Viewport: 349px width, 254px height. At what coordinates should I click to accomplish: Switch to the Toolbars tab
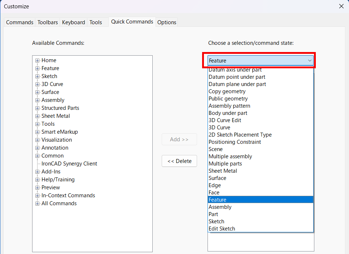coord(48,22)
